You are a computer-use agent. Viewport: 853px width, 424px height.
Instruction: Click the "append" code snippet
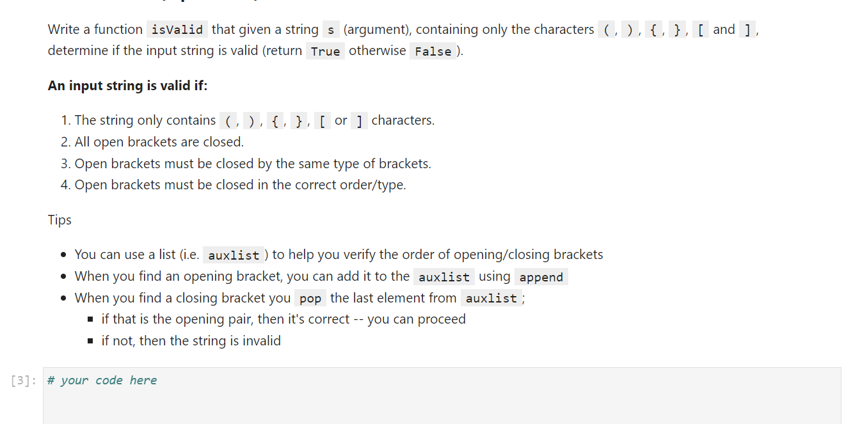click(541, 277)
